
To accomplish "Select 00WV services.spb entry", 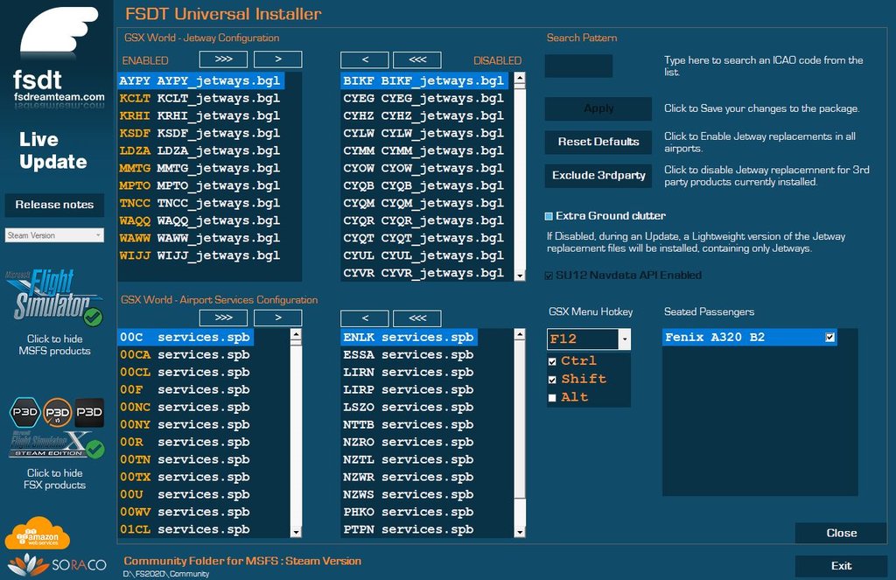I will 185,512.
